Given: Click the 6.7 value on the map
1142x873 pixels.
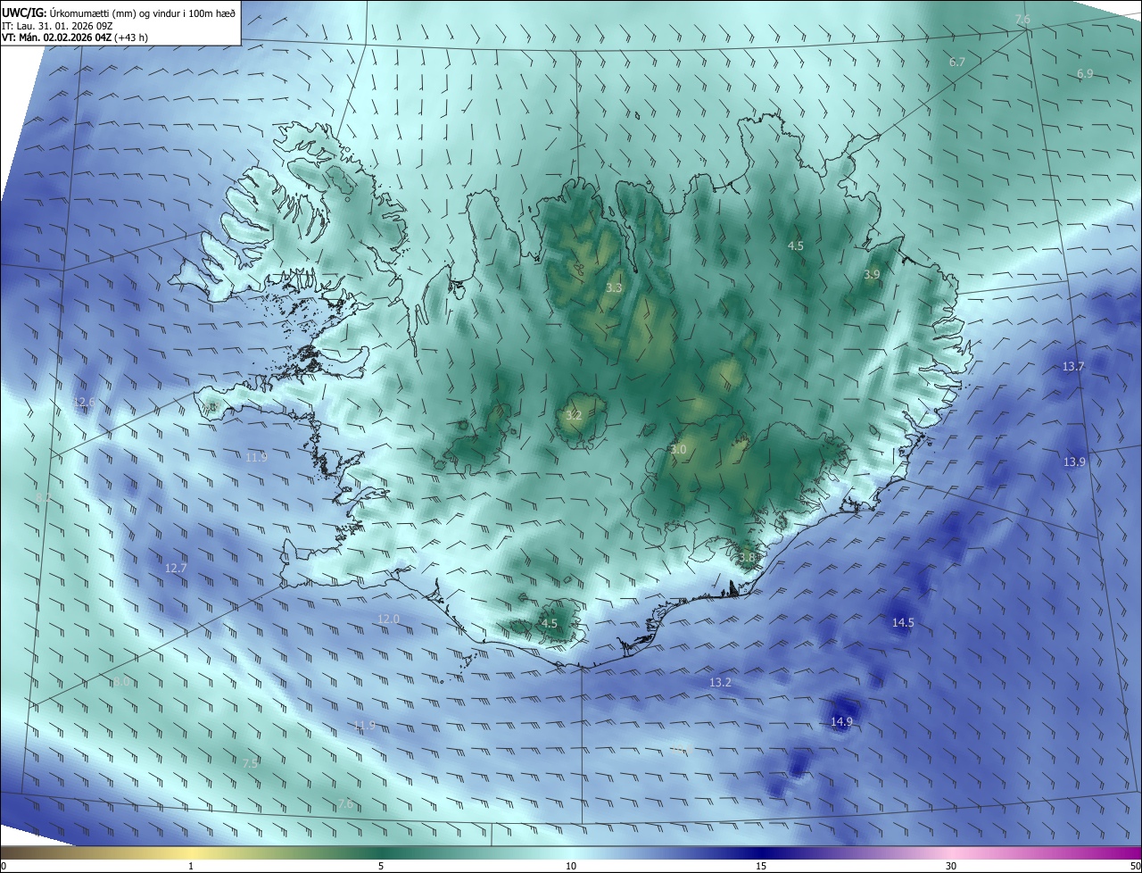Looking at the screenshot, I should (x=957, y=62).
